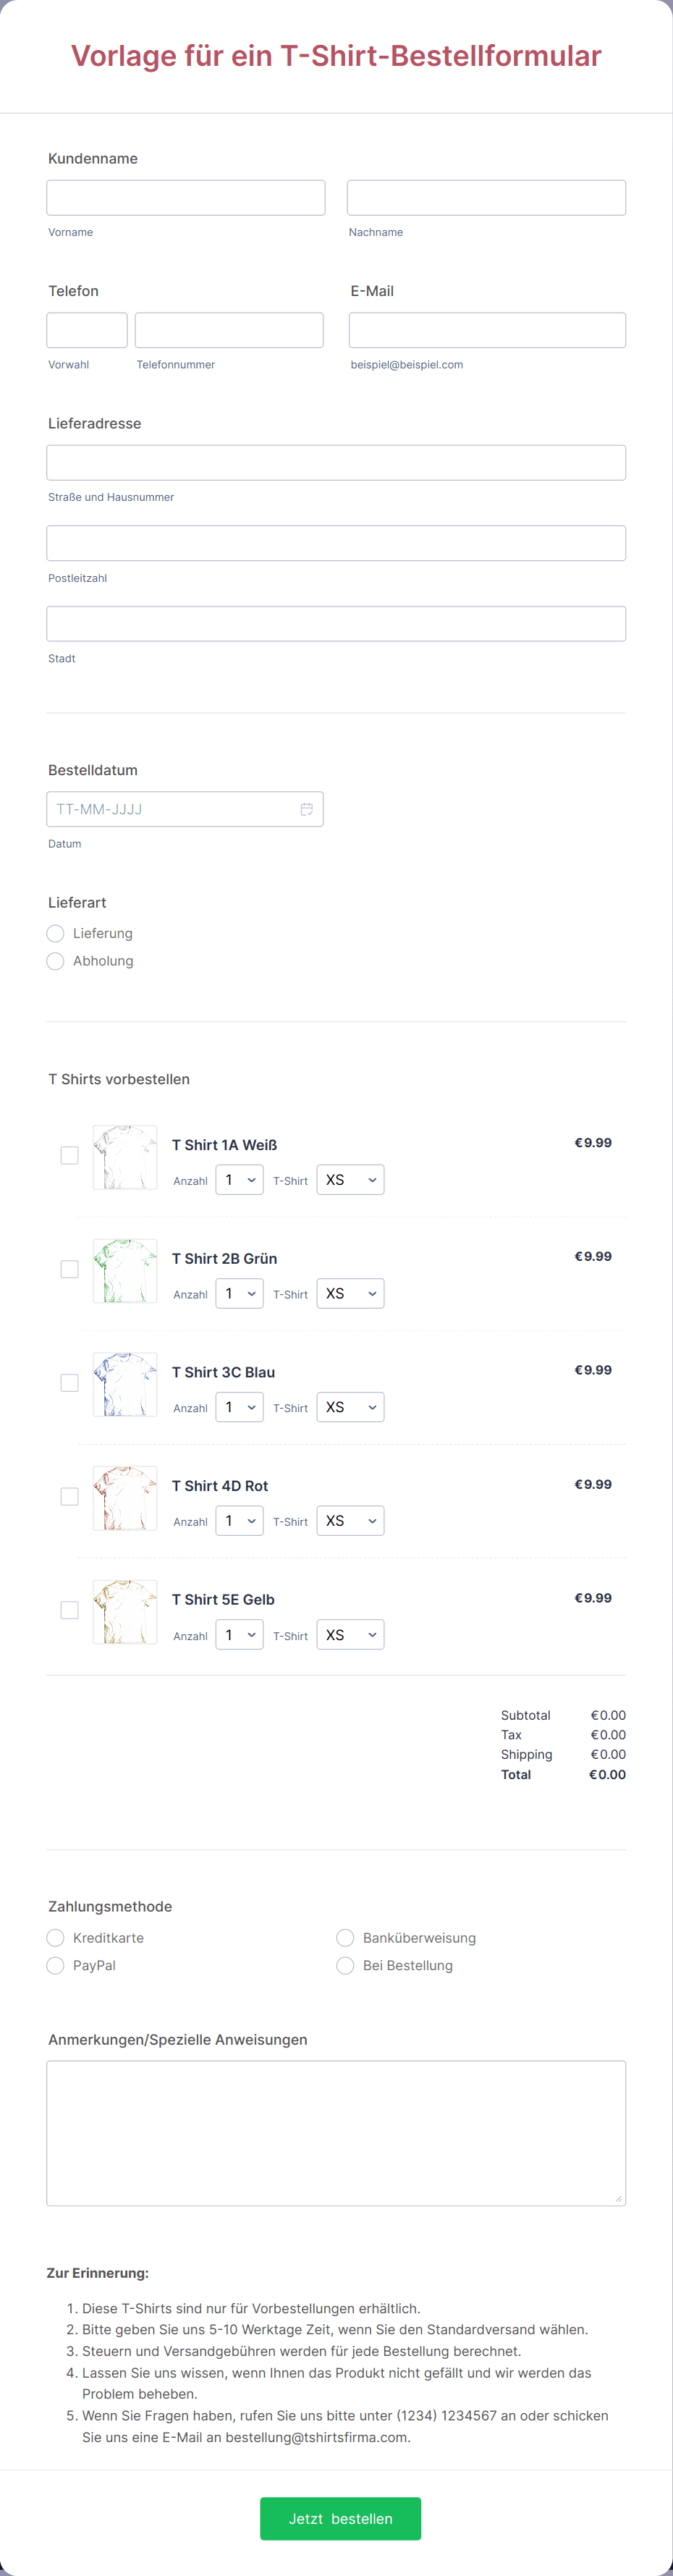Open the calendar picker icon in Bestelldatum
The height and width of the screenshot is (2576, 673).
(x=307, y=809)
